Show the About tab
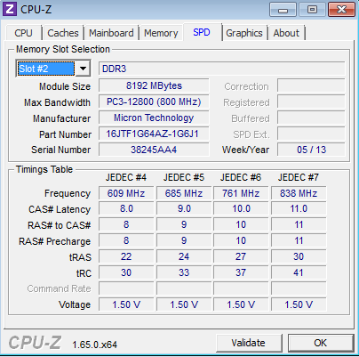359x357 pixels. 286,33
